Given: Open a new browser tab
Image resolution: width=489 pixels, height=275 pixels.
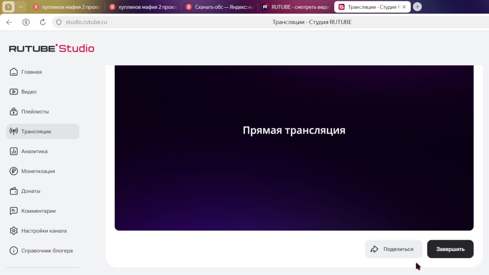Looking at the screenshot, I should 417,7.
